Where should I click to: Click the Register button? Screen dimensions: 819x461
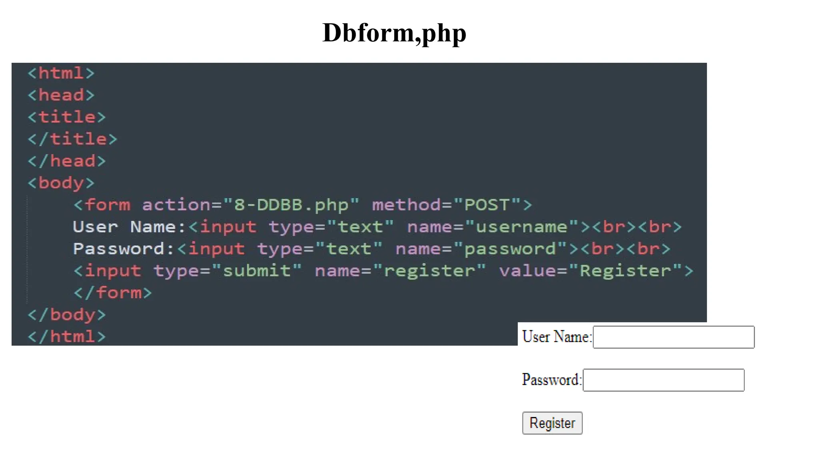pyautogui.click(x=552, y=423)
